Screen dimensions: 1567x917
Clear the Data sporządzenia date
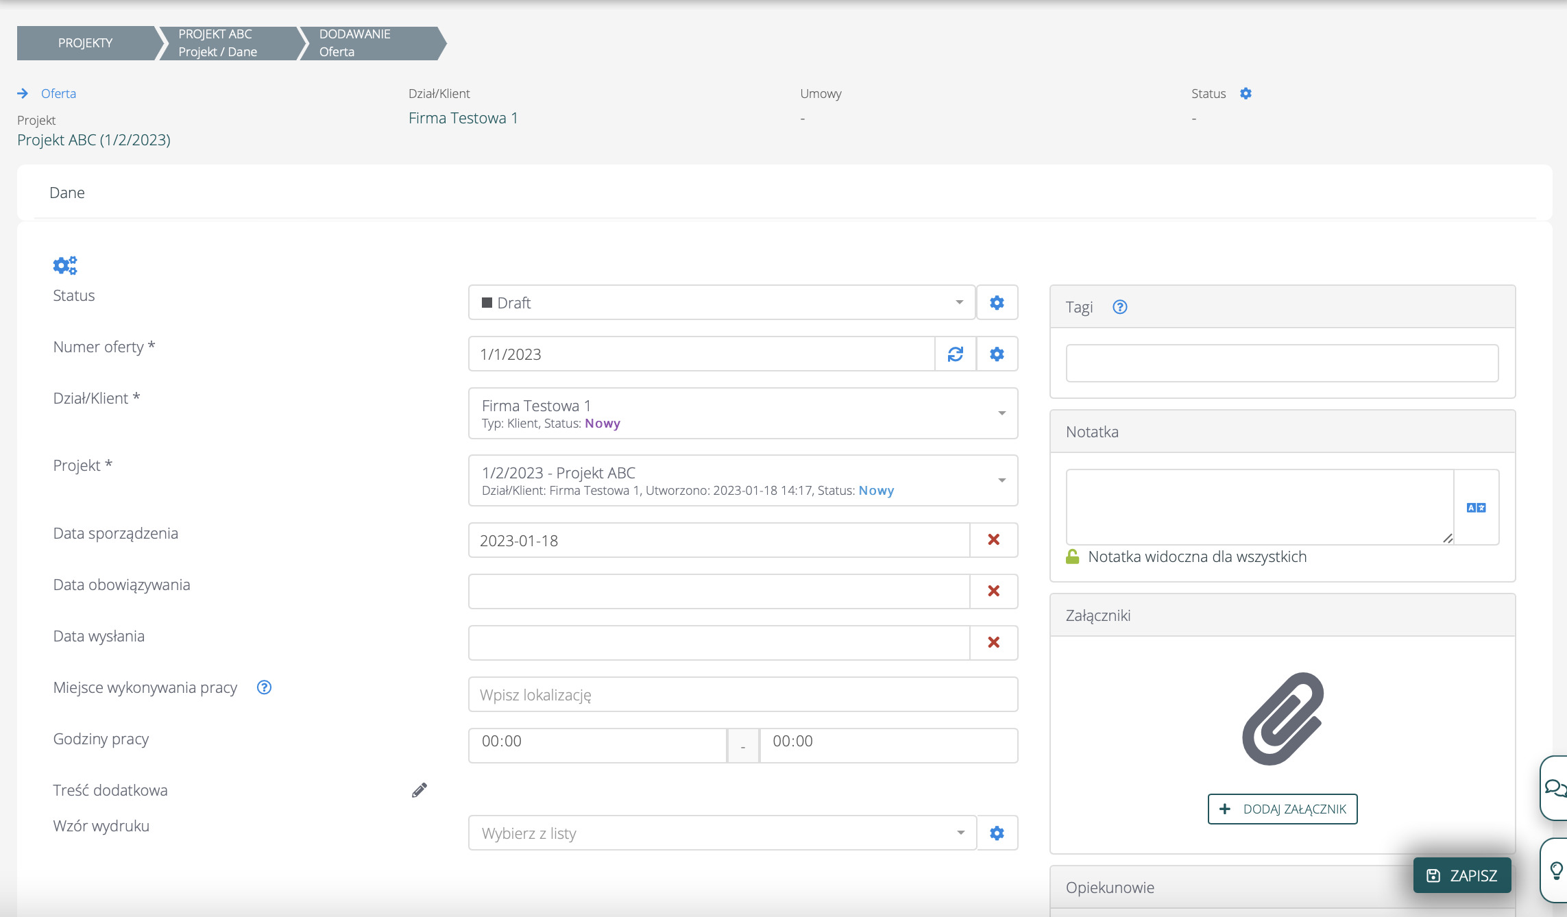pos(993,540)
